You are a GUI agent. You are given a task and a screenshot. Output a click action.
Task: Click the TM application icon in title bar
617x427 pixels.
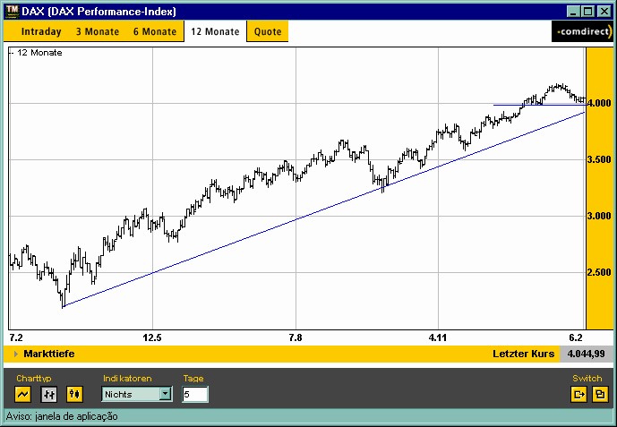13,11
